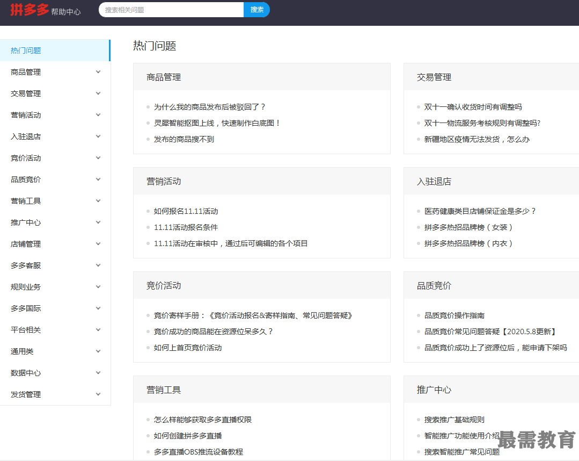
Task: Expand the 数据中心 sidebar chevron
Action: pyautogui.click(x=98, y=372)
